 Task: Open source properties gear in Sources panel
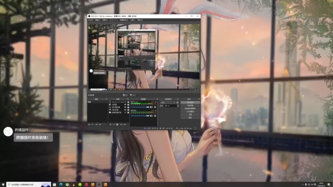coord(117,124)
